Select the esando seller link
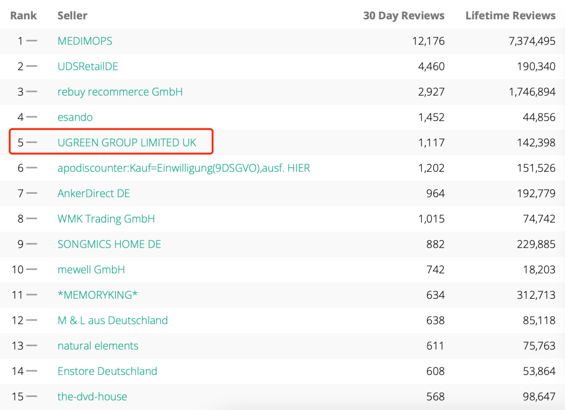This screenshot has height=410, width=565. pyautogui.click(x=75, y=117)
